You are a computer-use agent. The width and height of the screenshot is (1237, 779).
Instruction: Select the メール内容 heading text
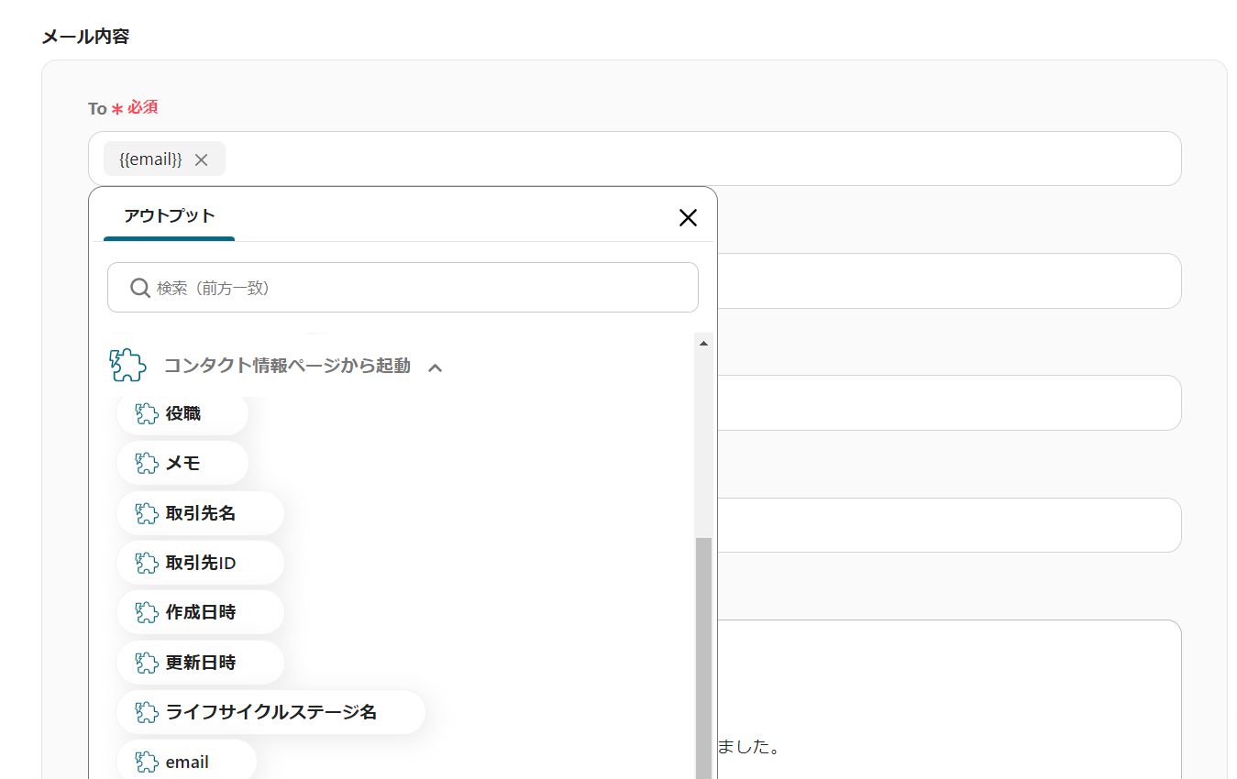(85, 37)
